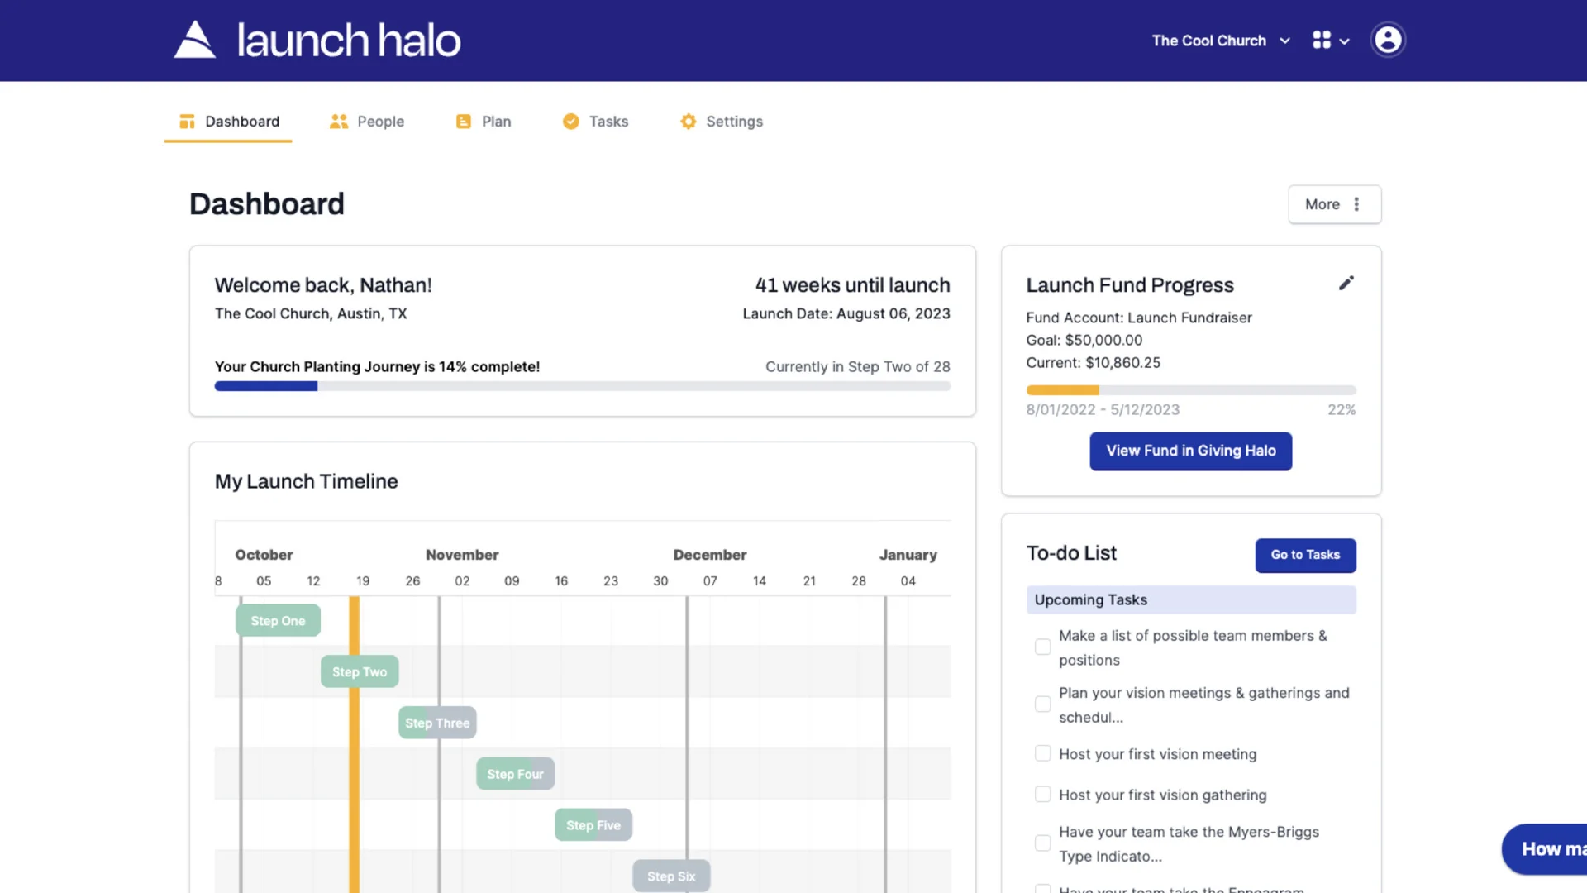The height and width of the screenshot is (893, 1587).
Task: Click View Fund in Giving Halo button
Action: [1190, 451]
